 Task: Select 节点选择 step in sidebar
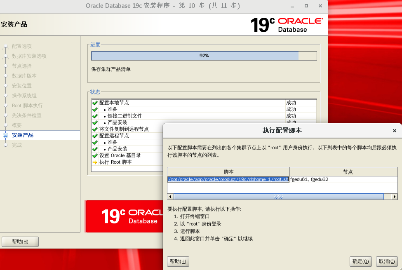22,66
